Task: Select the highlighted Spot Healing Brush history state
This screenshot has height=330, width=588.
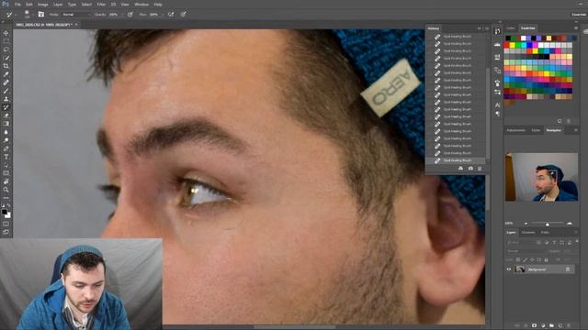Action: [457, 160]
